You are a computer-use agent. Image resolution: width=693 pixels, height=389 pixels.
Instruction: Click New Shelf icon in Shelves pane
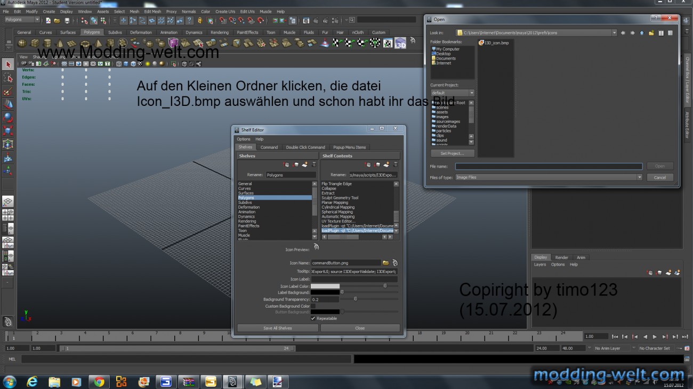point(304,164)
